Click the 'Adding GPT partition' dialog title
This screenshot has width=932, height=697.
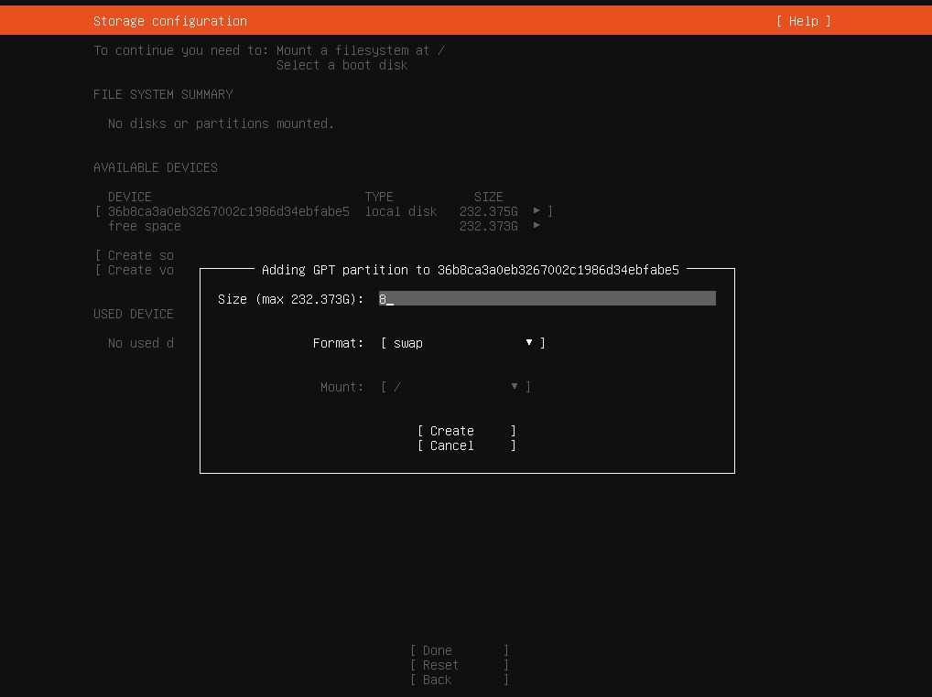[471, 270]
